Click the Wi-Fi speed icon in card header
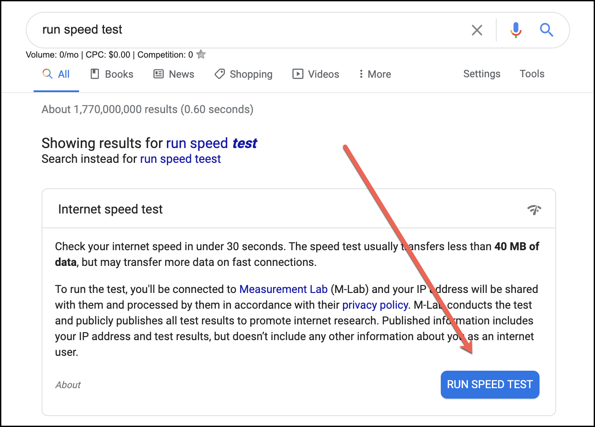Screen dimensions: 595x427 tap(534, 210)
